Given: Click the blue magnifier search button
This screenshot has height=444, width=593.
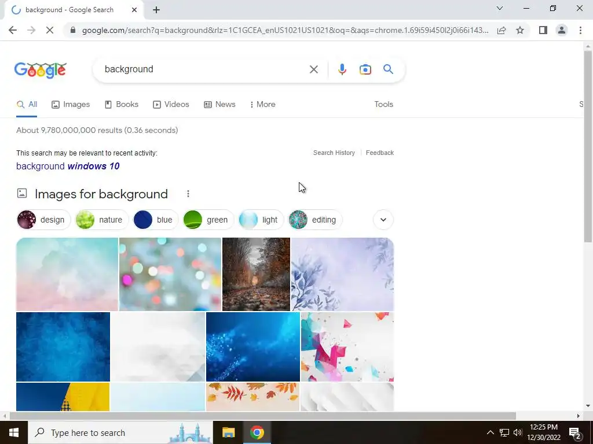Looking at the screenshot, I should click(x=388, y=69).
